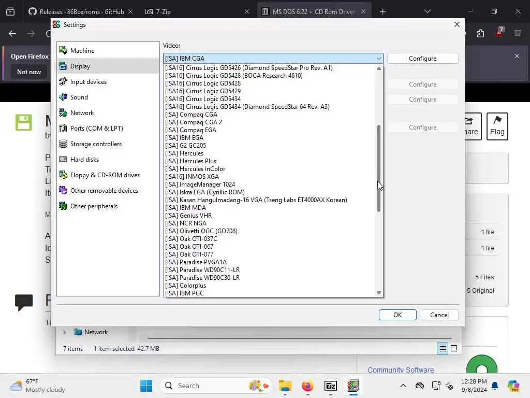Open the Community Software link
Screen dimensions: 530x398
tap(401, 370)
